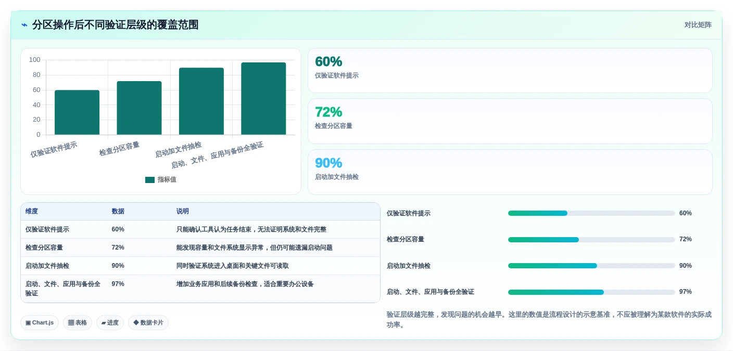Screen dimensions: 733x351
Task: Click the 对比矩阵 label in header
Action: pos(698,25)
